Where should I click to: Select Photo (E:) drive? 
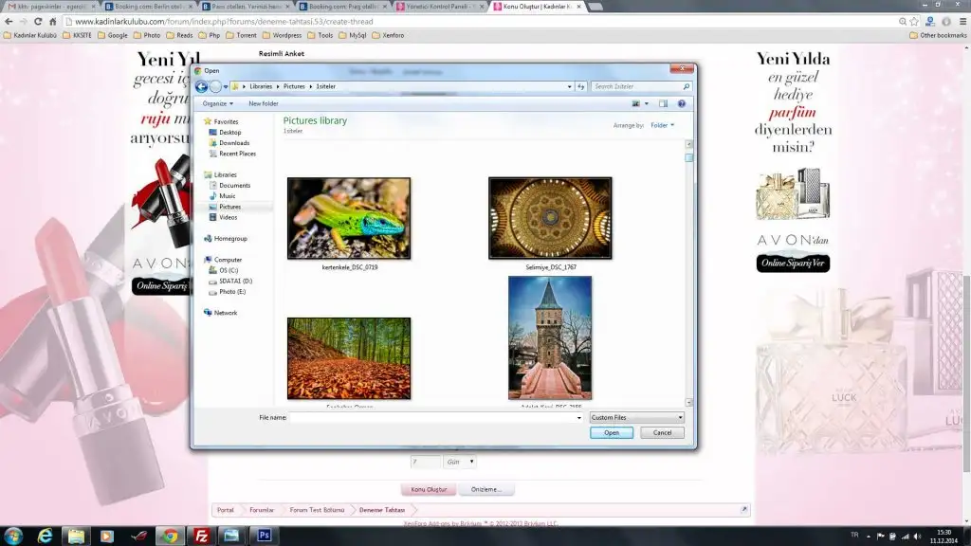231,292
